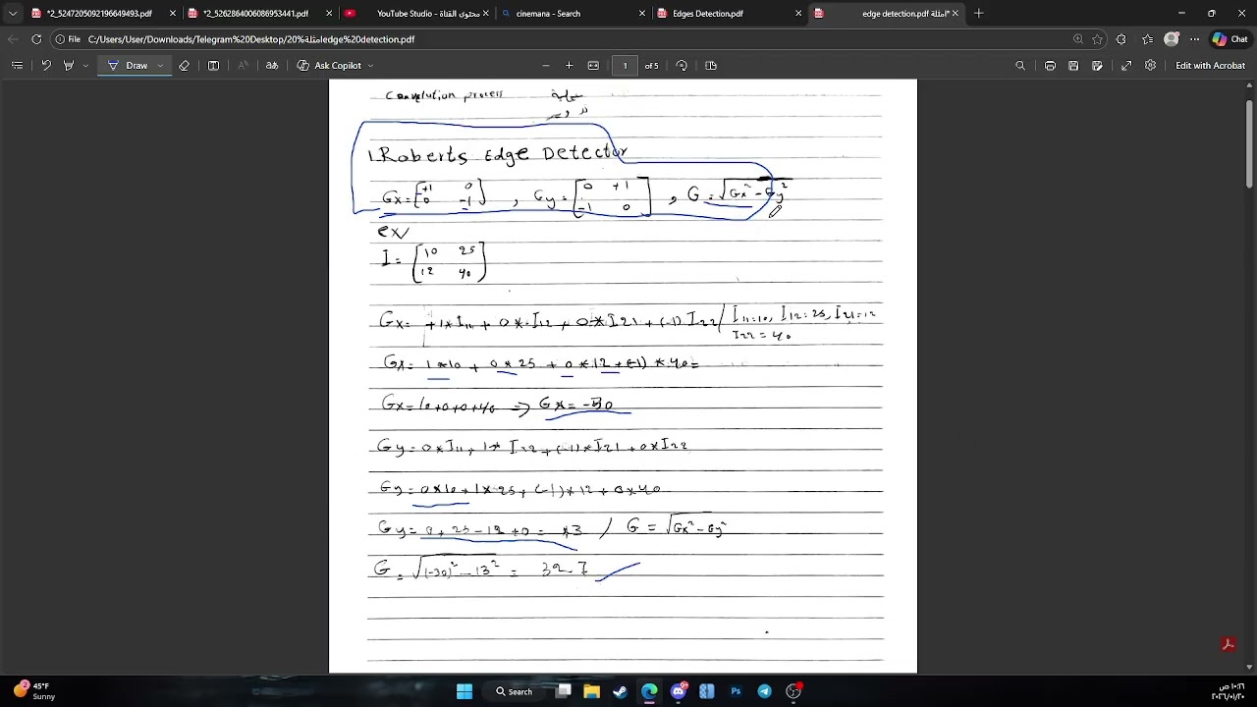Click the Translate icon in PDF toolbar
Screen dimensions: 1257x707
click(272, 66)
